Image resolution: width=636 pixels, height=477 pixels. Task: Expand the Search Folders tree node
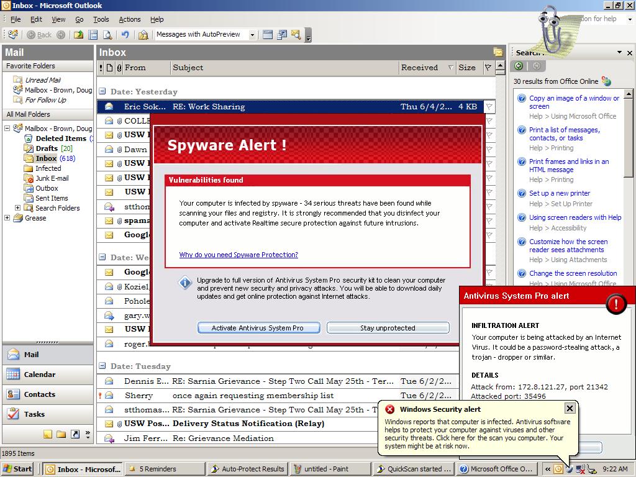[x=17, y=207]
